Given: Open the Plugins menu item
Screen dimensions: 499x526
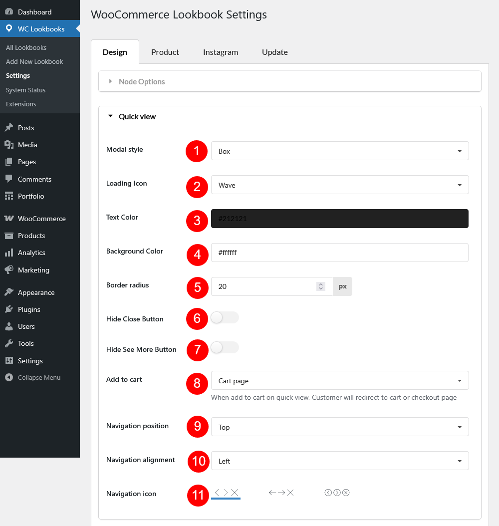Looking at the screenshot, I should [x=40, y=309].
